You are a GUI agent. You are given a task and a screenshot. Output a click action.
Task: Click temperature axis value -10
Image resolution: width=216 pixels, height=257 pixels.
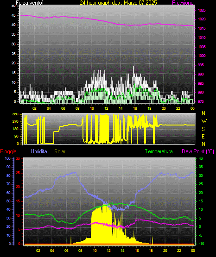202,244
